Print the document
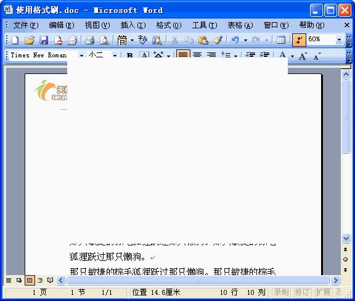The height and width of the screenshot is (301, 355). coord(89,40)
